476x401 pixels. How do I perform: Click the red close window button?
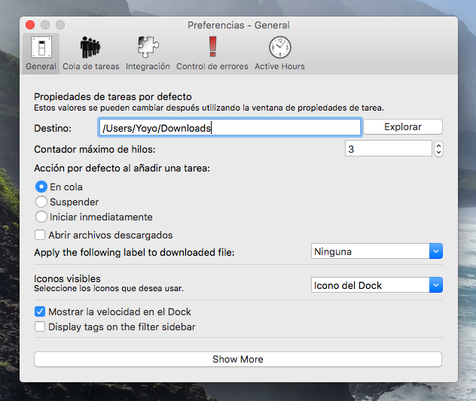31,25
